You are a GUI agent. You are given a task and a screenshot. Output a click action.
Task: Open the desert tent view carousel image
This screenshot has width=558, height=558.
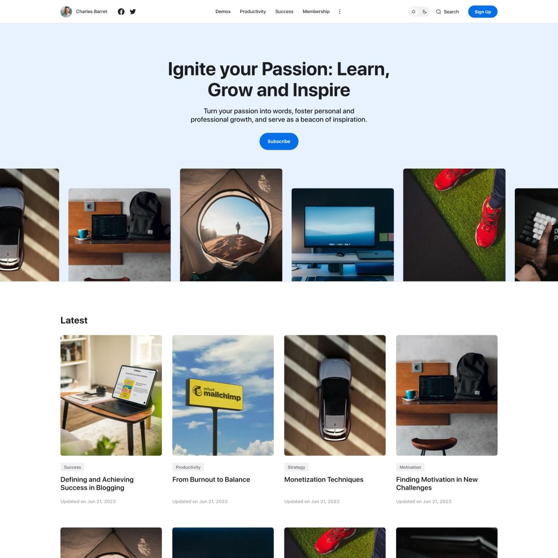[x=231, y=225]
